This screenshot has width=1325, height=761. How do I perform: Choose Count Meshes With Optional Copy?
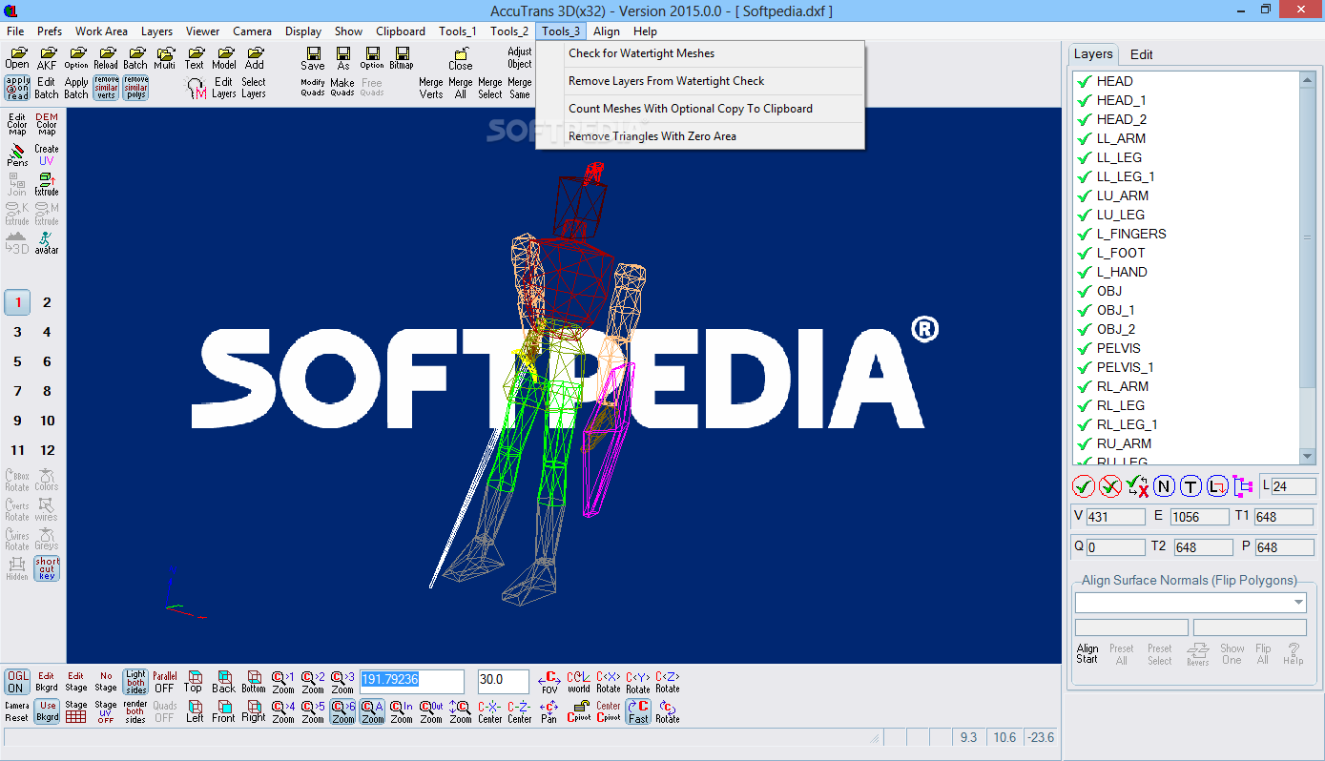pos(700,109)
